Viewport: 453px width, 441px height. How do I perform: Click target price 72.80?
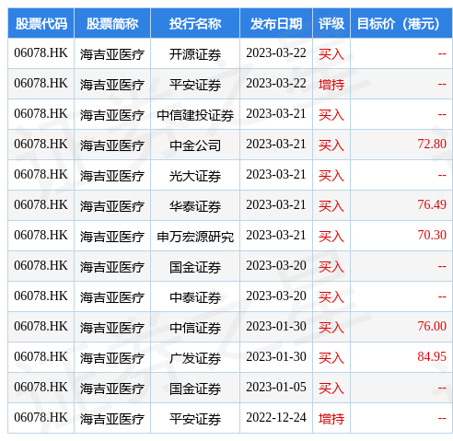coord(432,145)
